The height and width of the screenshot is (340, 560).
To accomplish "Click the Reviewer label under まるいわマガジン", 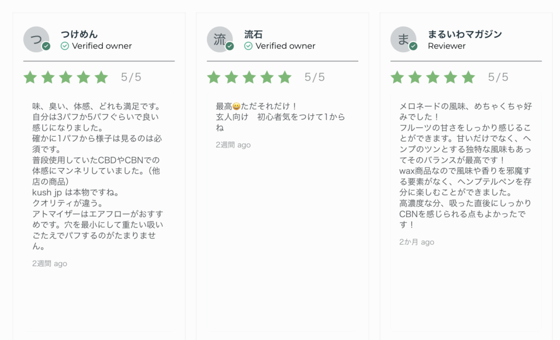I will click(447, 46).
